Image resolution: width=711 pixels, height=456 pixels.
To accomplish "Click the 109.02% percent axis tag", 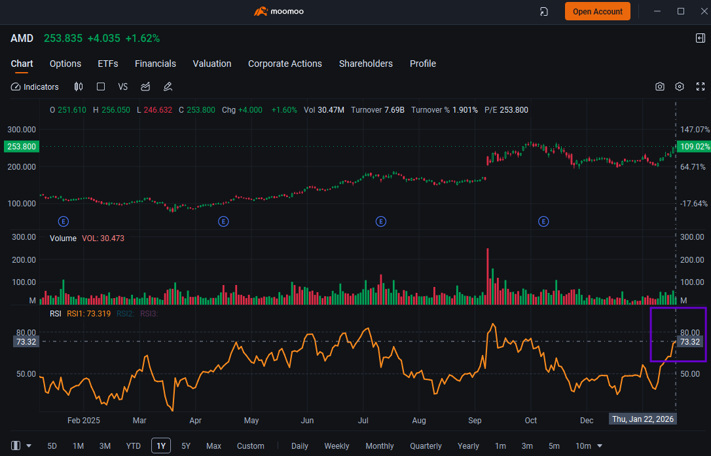I will 694,147.
